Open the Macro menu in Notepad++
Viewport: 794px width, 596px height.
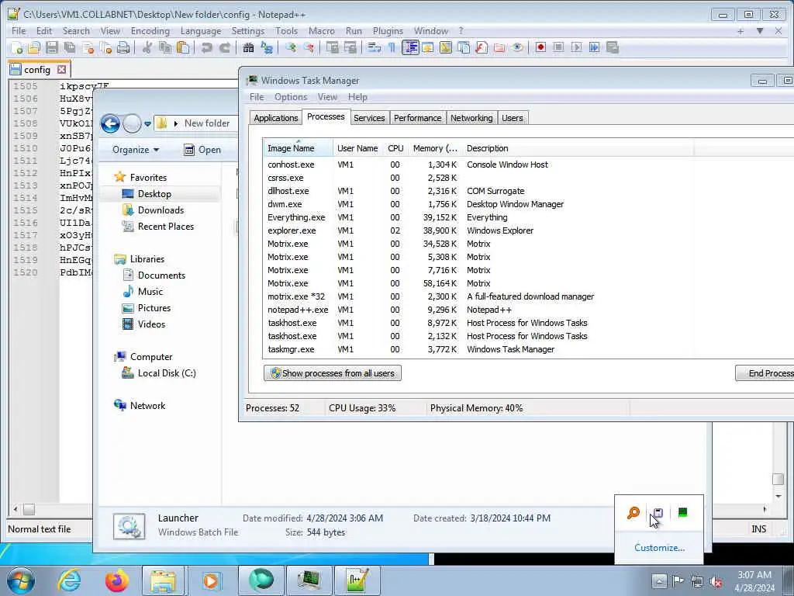point(322,31)
